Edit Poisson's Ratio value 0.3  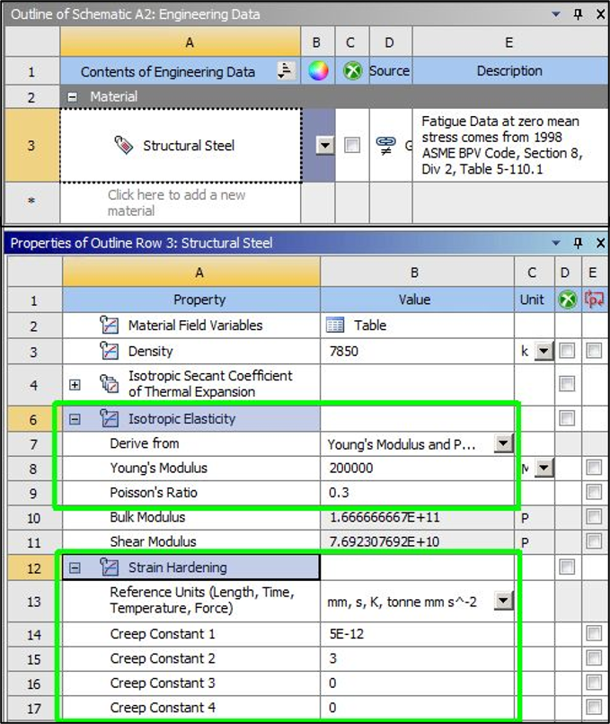click(417, 492)
